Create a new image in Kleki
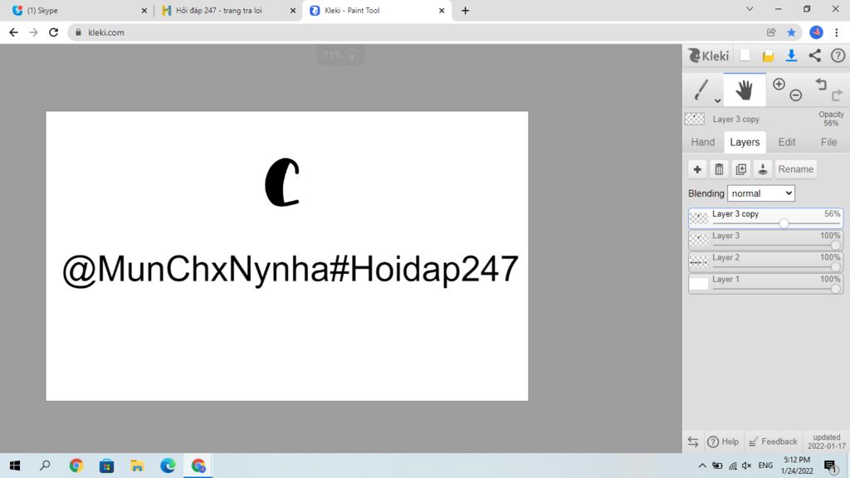The height and width of the screenshot is (478, 850). (745, 56)
